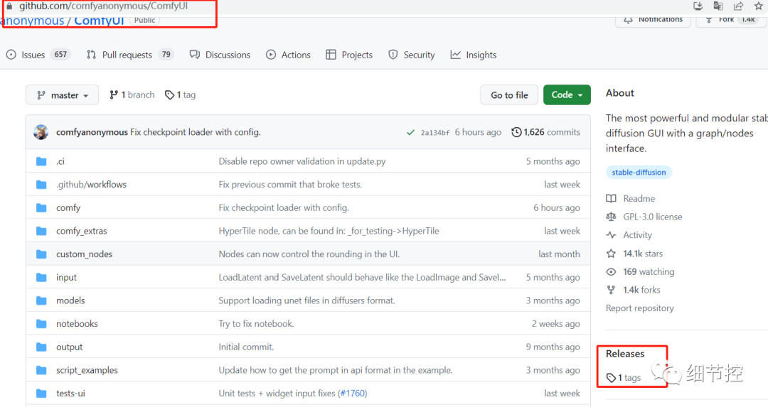Open commit Disable repo owner validation in update.py

[x=302, y=161]
